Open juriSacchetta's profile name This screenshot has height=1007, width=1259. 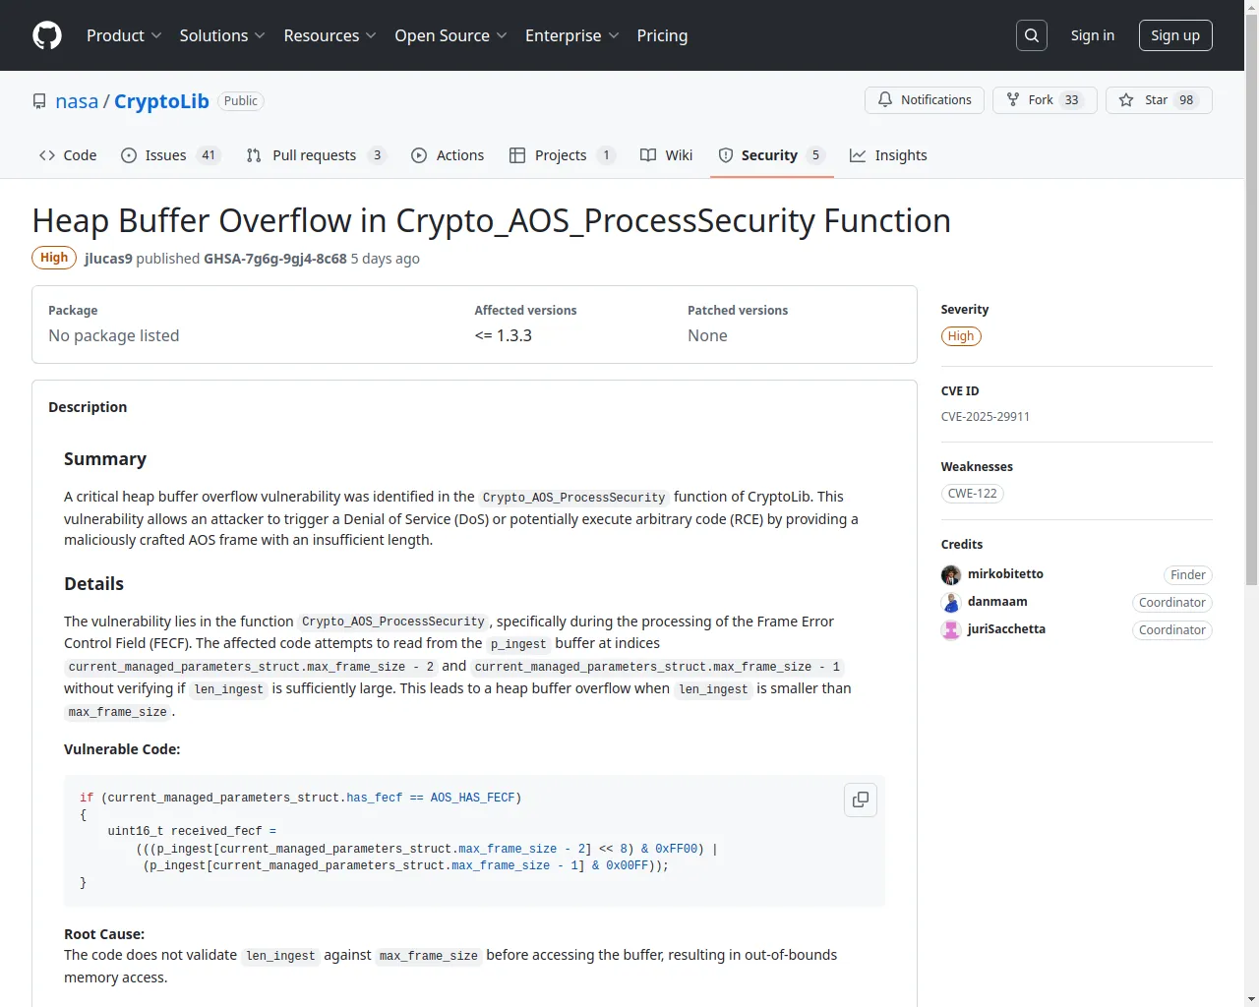(x=1006, y=628)
